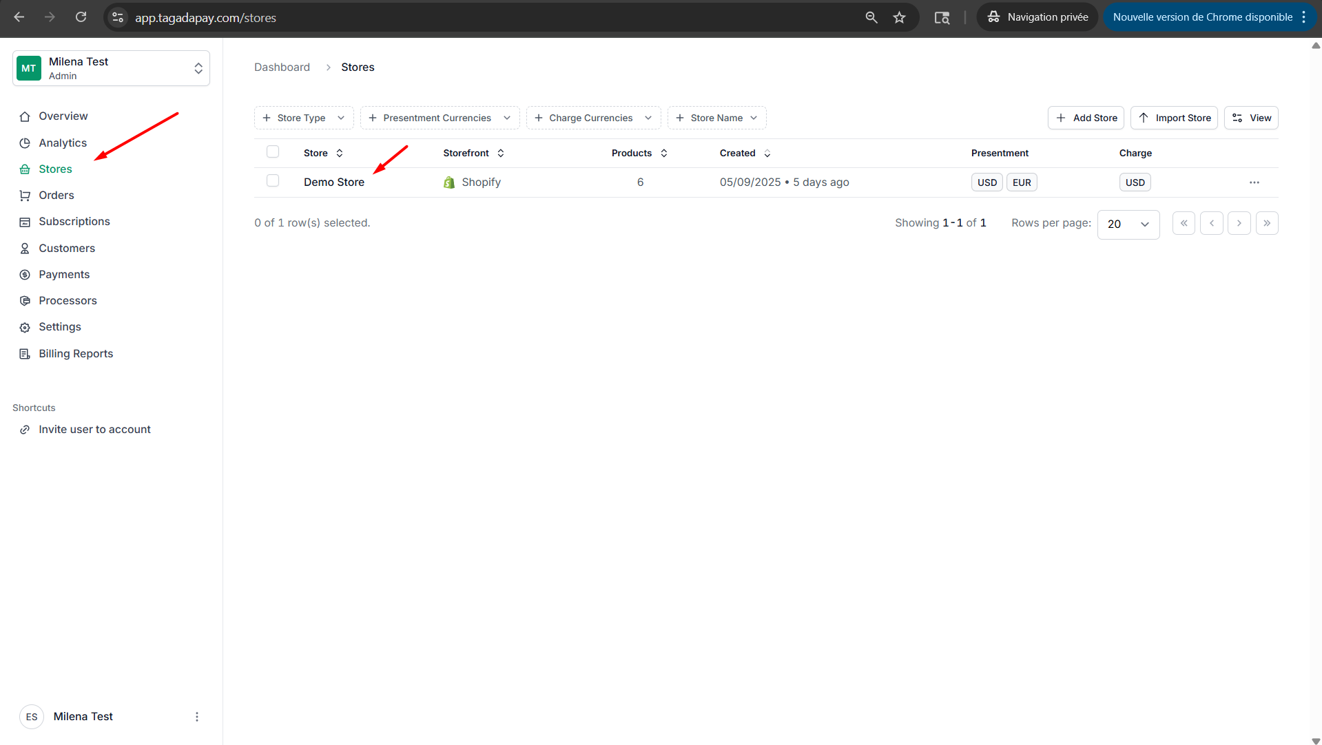The image size is (1322, 745).
Task: Click the Shopify logo in Demo Store row
Action: [449, 182]
